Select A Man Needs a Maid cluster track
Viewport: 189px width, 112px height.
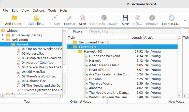click(x=104, y=65)
